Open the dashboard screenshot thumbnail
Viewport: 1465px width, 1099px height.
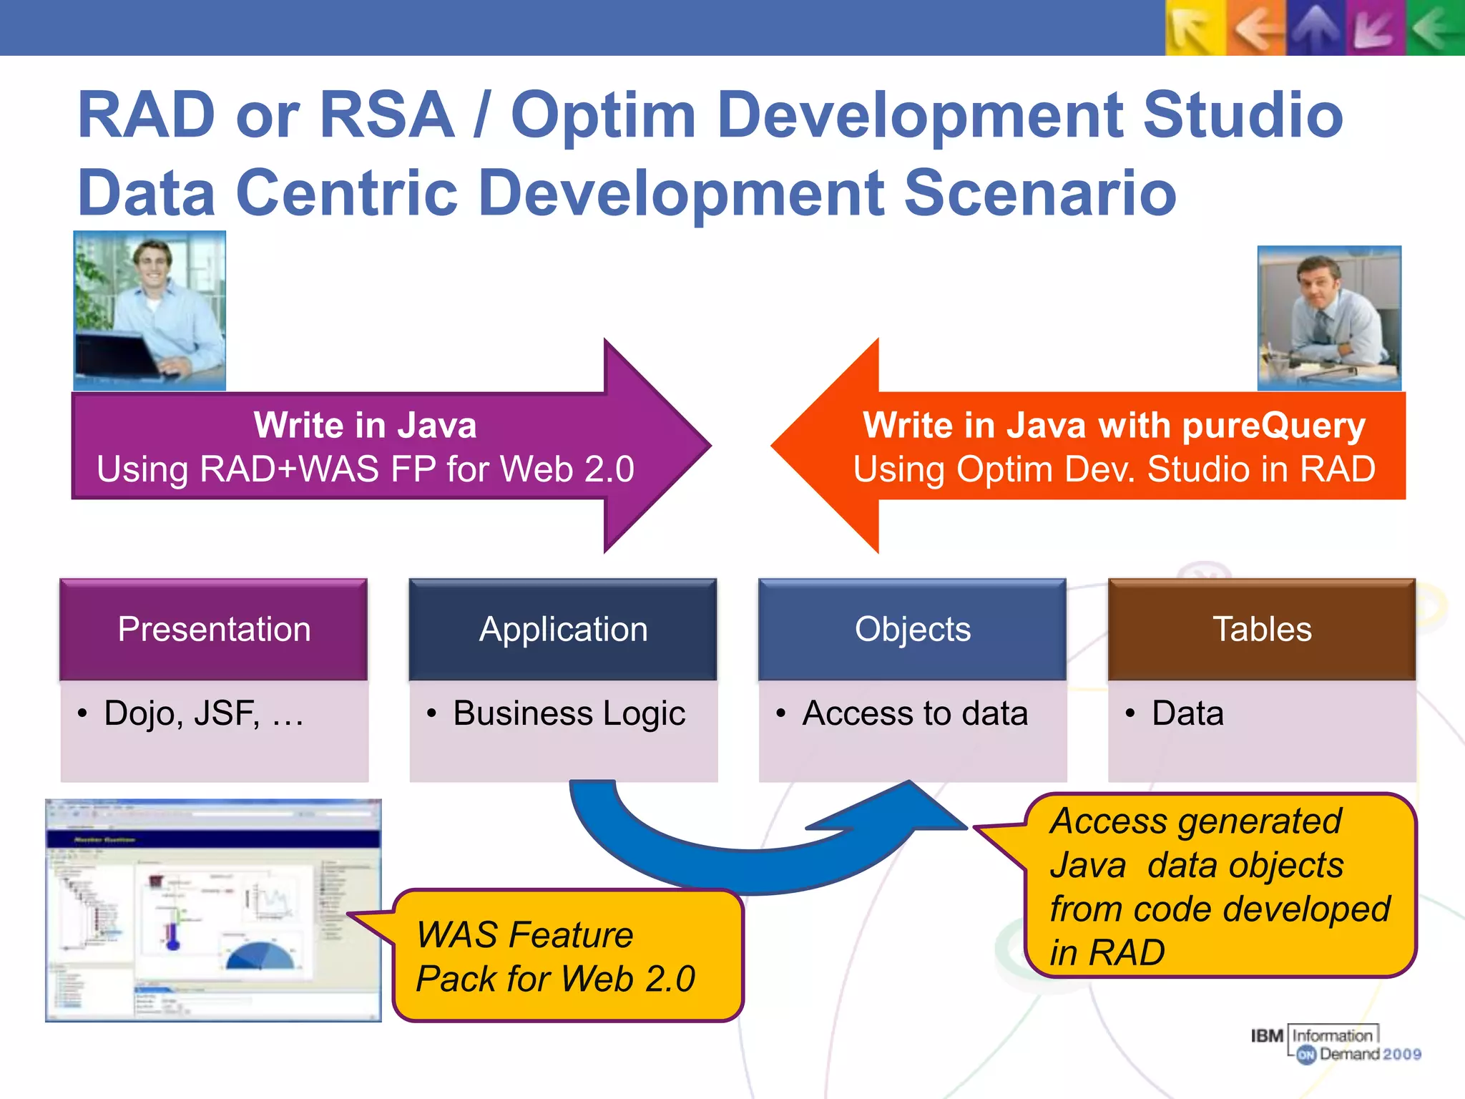click(213, 910)
